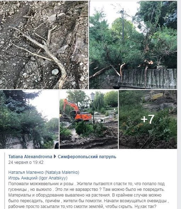This screenshot has width=181, height=209.
Task: Open the tree roots in soil photo
Action: (44, 45)
